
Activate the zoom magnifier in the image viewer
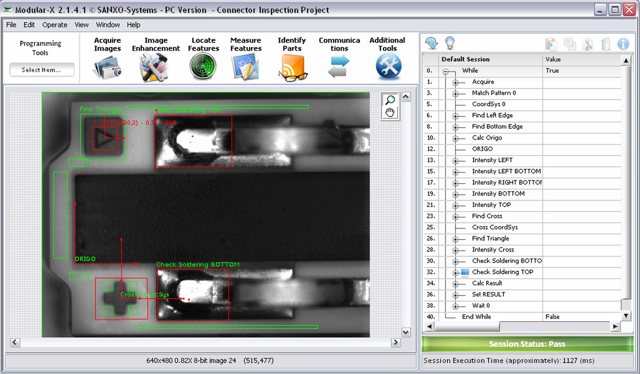pyautogui.click(x=389, y=100)
